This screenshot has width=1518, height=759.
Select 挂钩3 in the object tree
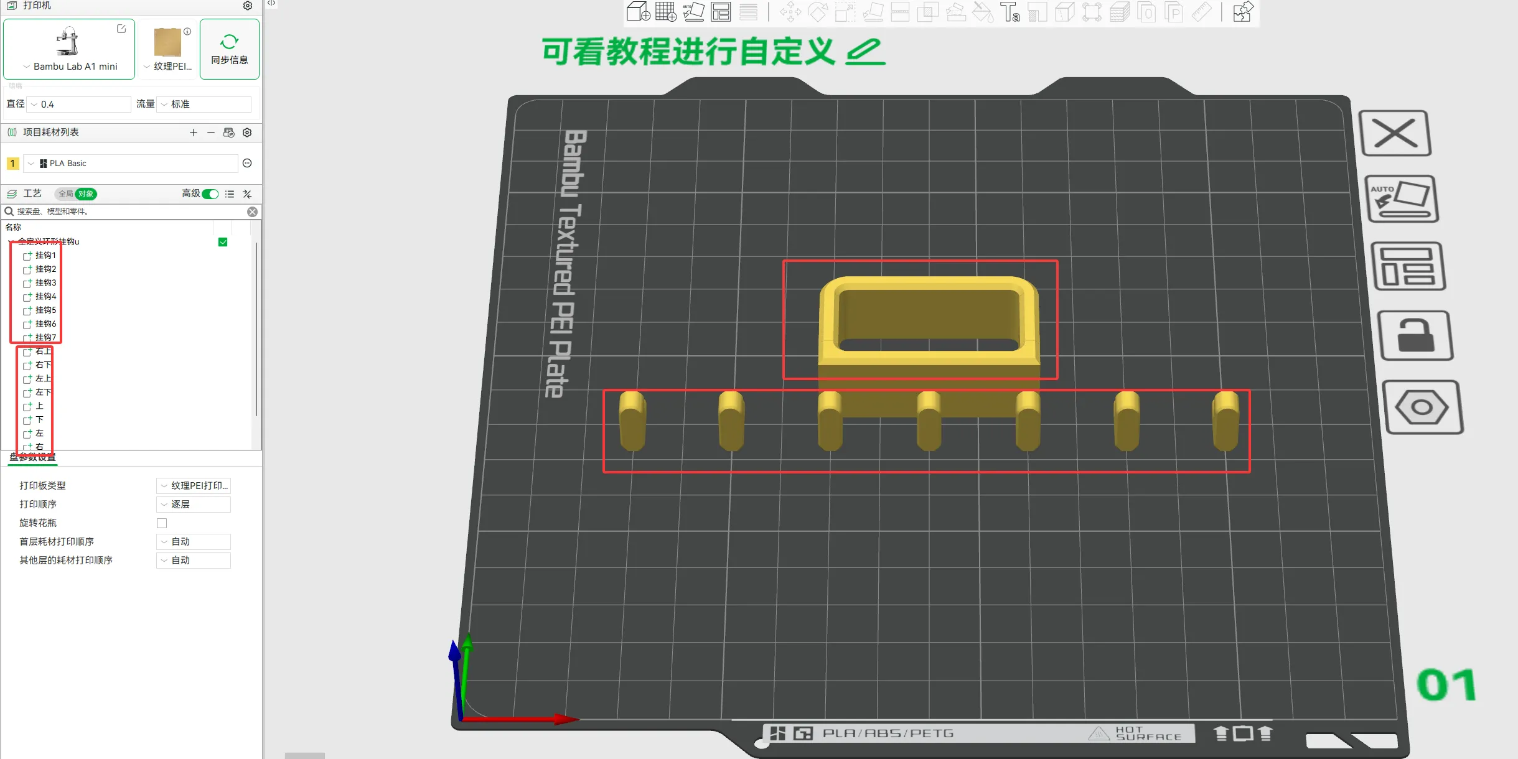pos(45,282)
